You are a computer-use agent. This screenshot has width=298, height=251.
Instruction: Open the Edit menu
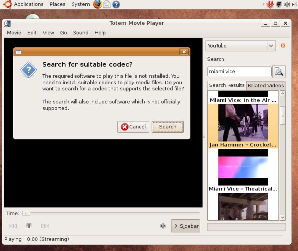32,33
